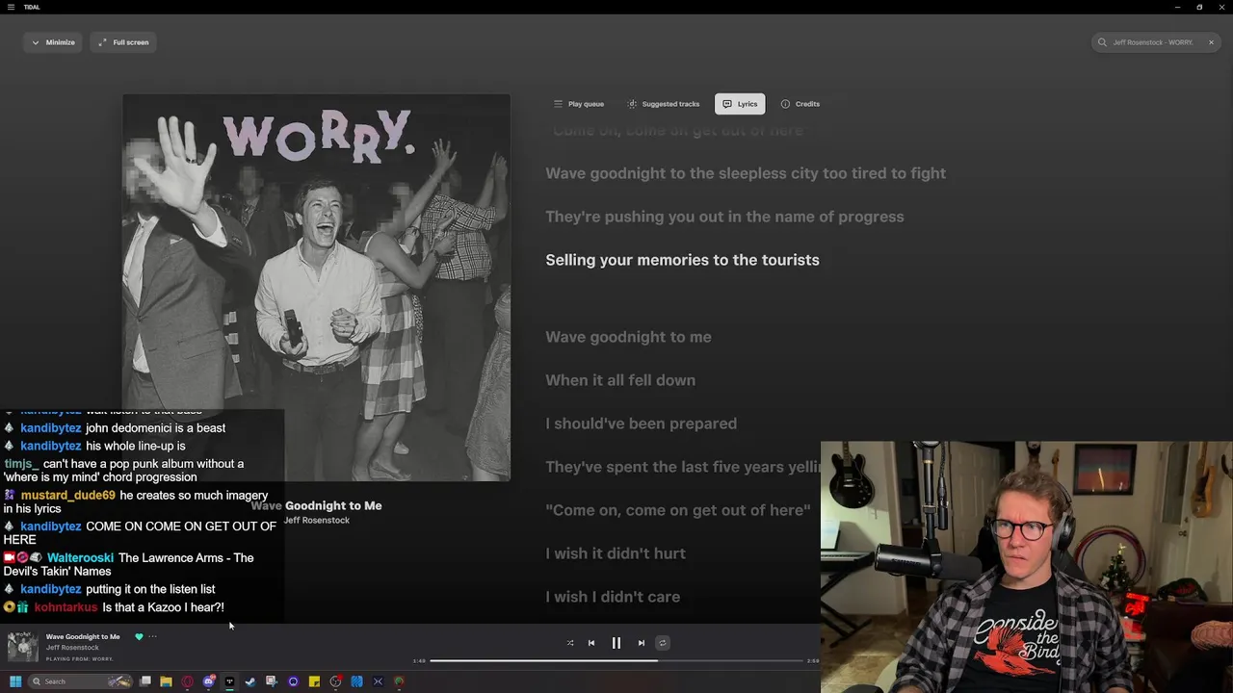1233x693 pixels.
Task: Open File Explorer from the taskbar
Action: click(x=166, y=681)
